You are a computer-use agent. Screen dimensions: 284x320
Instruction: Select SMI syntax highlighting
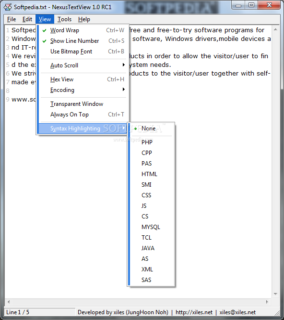pyautogui.click(x=152, y=185)
